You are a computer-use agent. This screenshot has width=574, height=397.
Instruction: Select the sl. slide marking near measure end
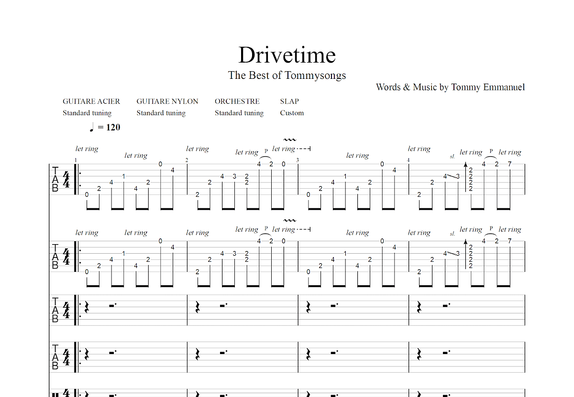pos(452,156)
